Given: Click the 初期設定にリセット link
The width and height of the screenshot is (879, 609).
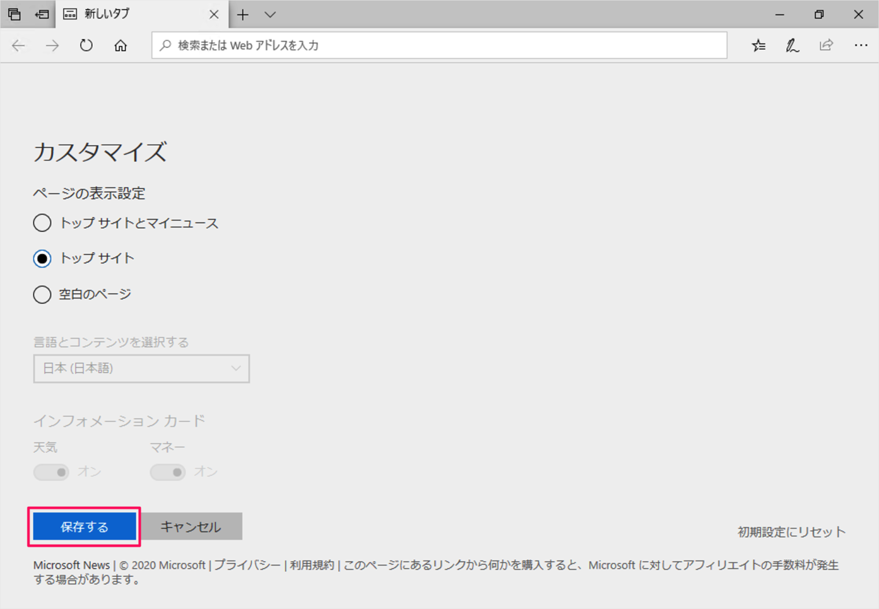Looking at the screenshot, I should 791,532.
